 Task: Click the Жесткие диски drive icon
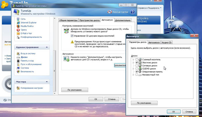click(x=140, y=63)
